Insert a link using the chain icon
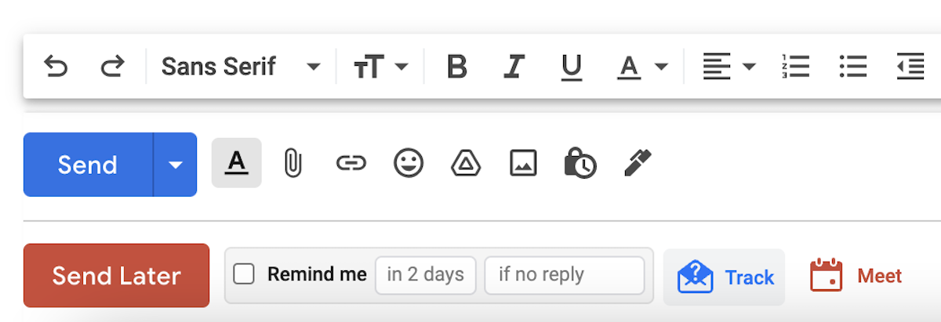941x322 pixels. pyautogui.click(x=351, y=163)
